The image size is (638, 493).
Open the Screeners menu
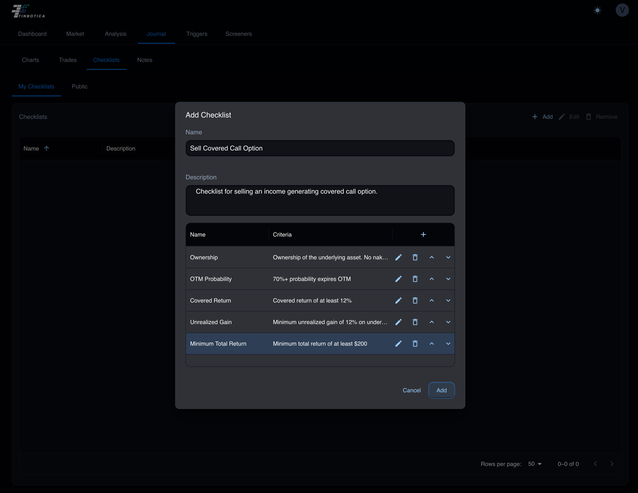point(239,34)
